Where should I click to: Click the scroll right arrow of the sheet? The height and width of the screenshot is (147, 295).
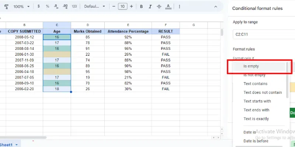218,137
